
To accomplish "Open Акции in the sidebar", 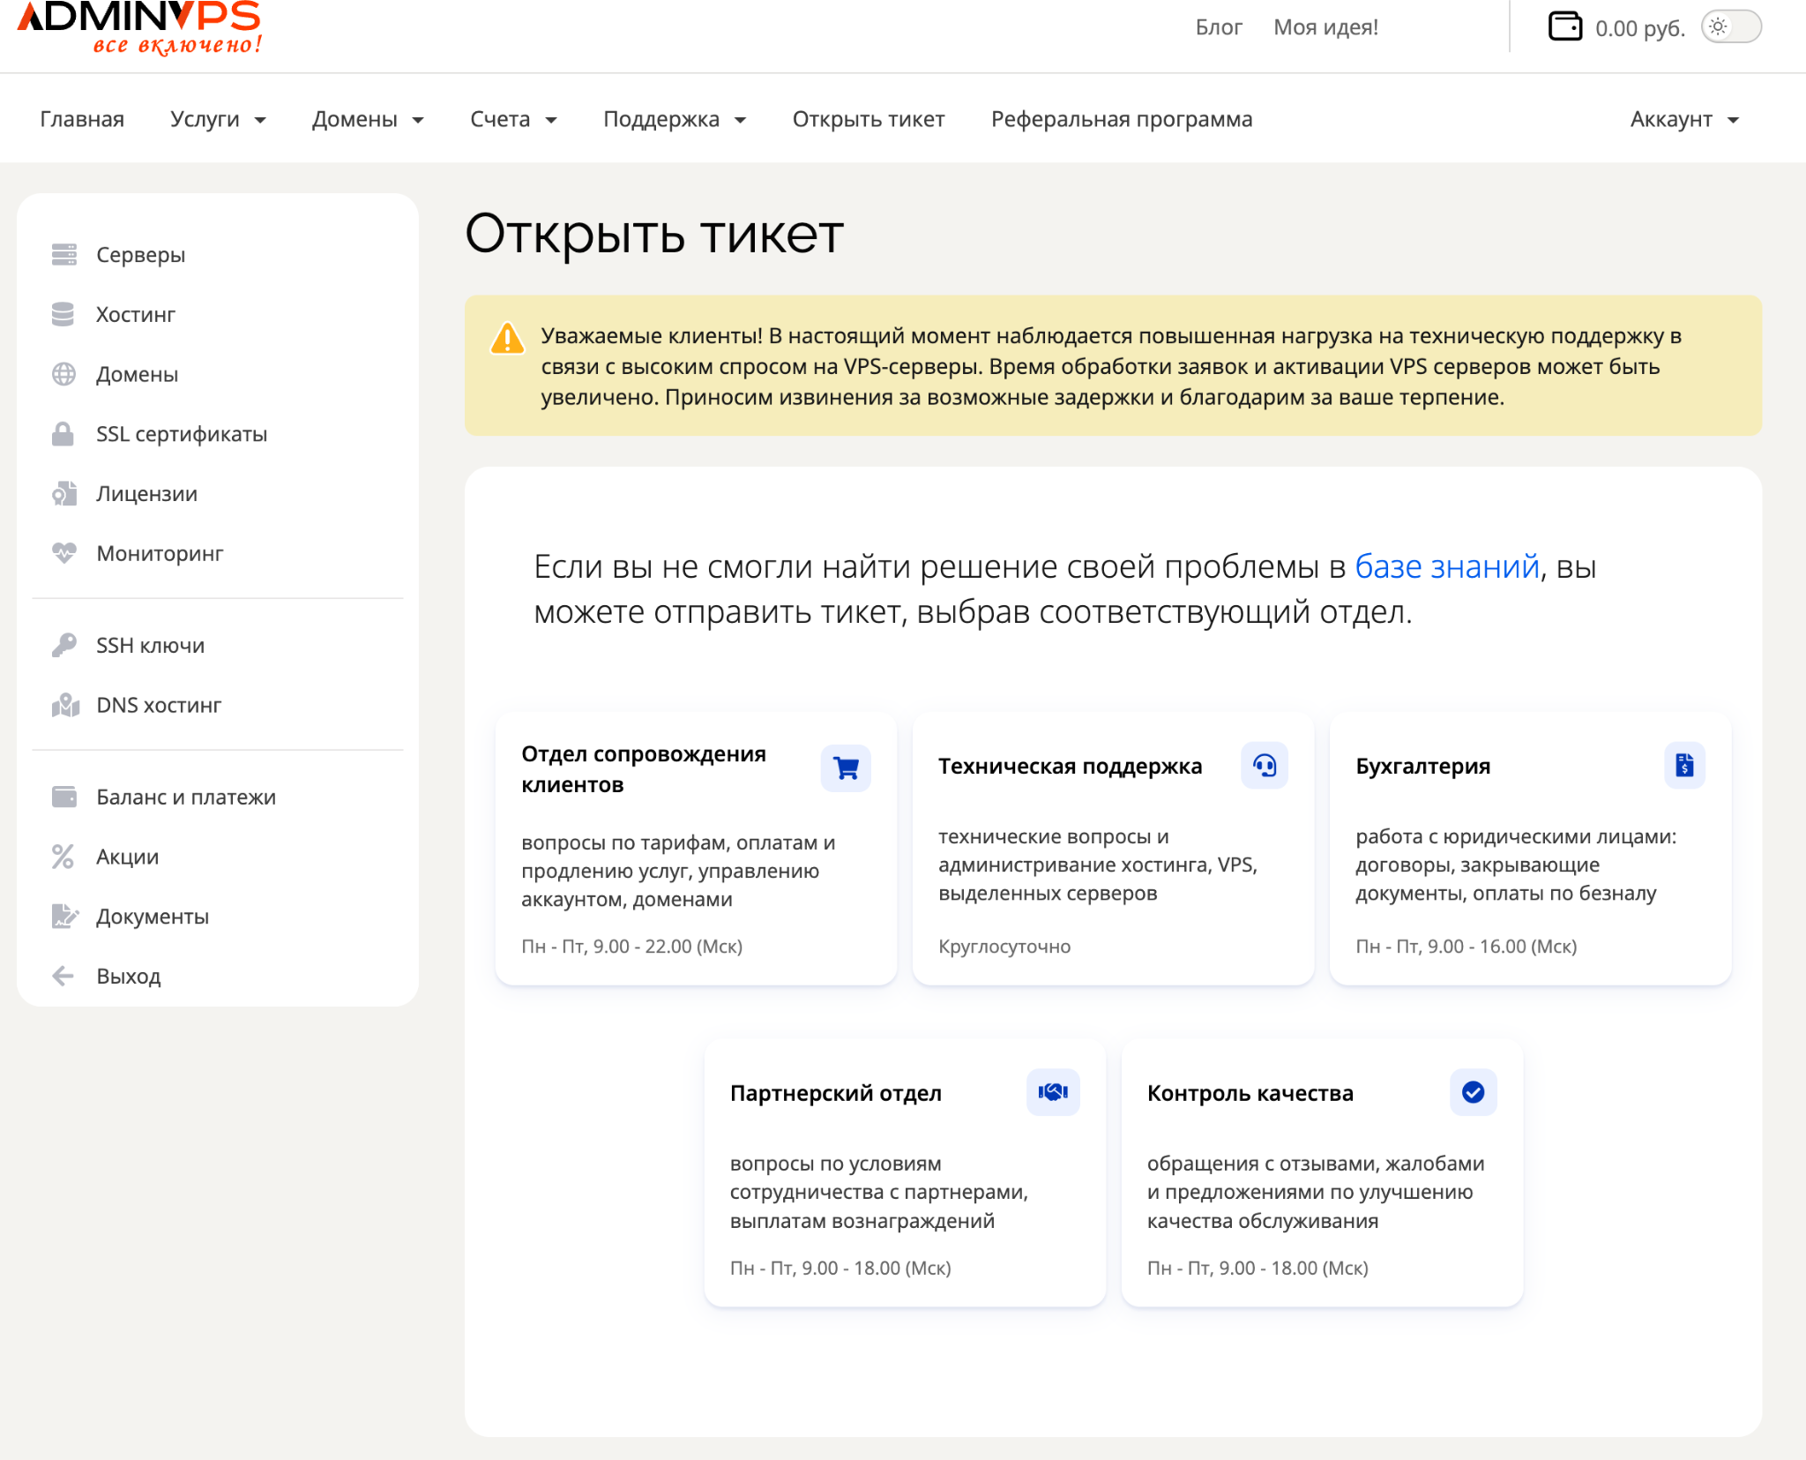I will coord(128,857).
